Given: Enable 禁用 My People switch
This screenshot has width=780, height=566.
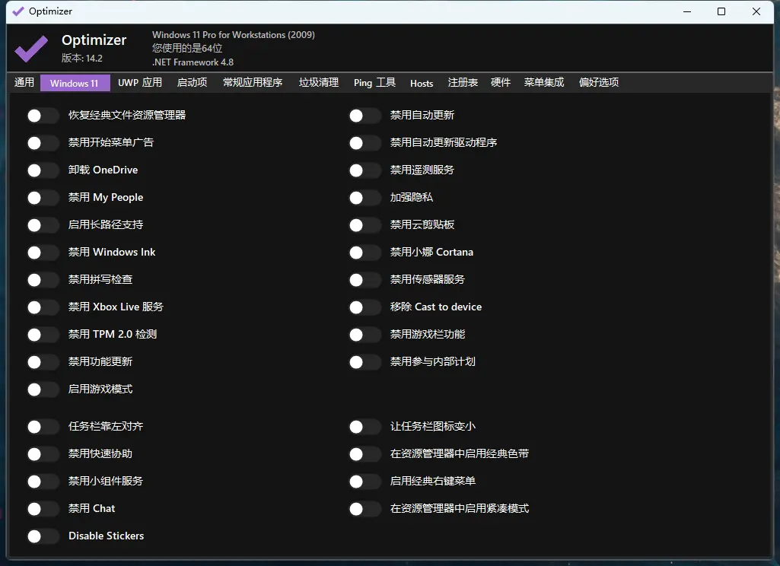Looking at the screenshot, I should [x=43, y=198].
